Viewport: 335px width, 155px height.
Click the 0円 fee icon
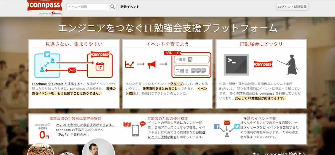coord(44,135)
